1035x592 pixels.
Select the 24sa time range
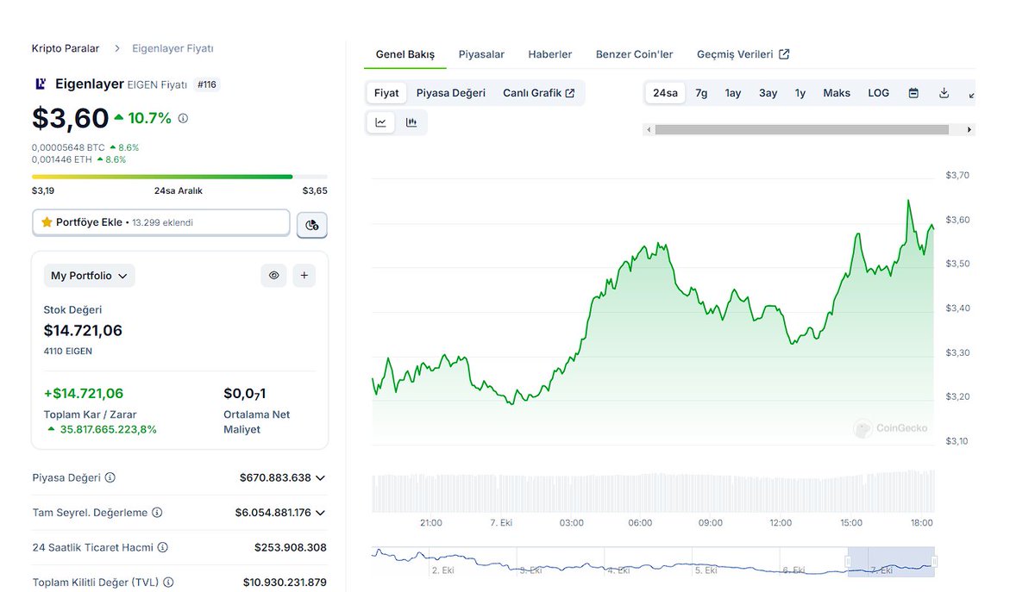point(665,93)
